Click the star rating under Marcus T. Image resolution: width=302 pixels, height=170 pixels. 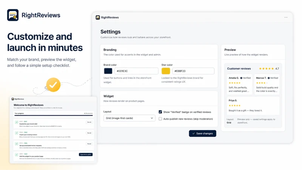coord(262,83)
